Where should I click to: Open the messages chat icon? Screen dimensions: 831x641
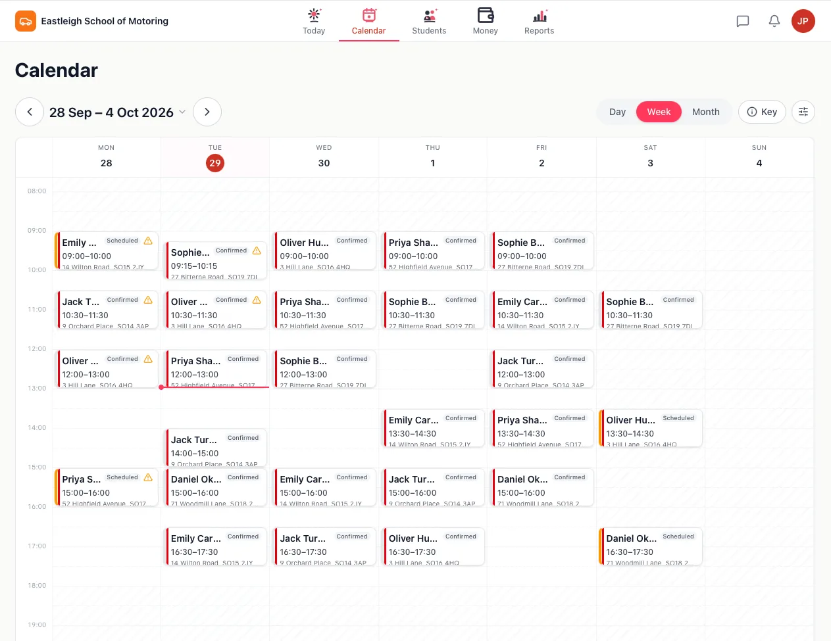click(743, 21)
